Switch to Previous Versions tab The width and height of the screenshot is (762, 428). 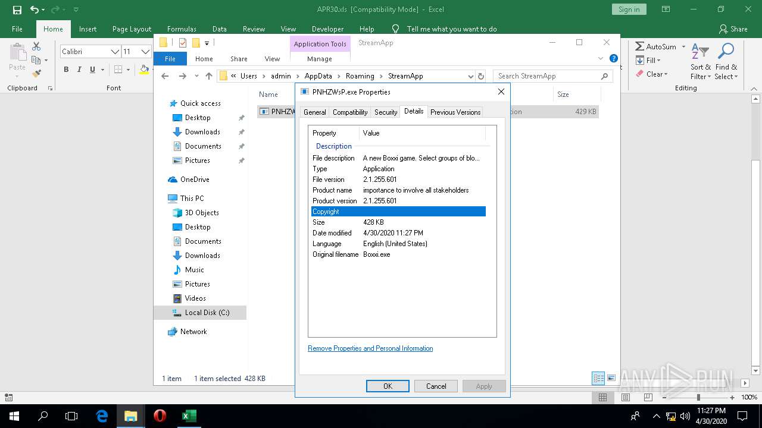(x=455, y=112)
